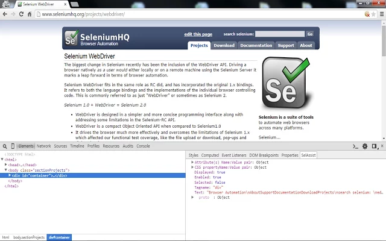Select the Download site tab
The width and height of the screenshot is (386, 241).
[x=224, y=46]
